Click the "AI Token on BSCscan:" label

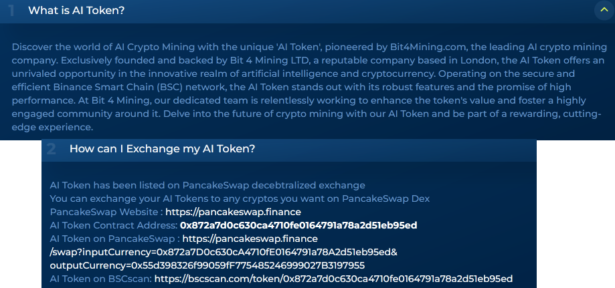tap(101, 279)
